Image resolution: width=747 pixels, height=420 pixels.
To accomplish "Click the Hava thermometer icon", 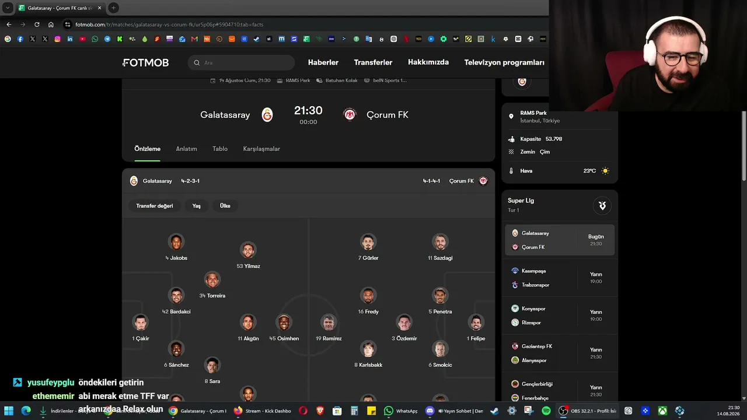I will click(511, 171).
